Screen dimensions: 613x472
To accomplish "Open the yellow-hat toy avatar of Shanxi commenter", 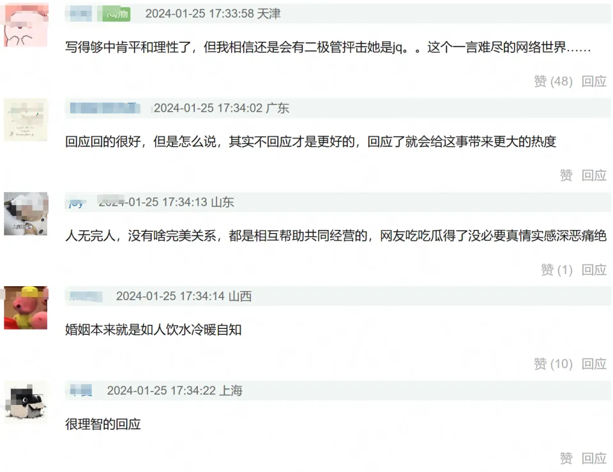I will 26,308.
